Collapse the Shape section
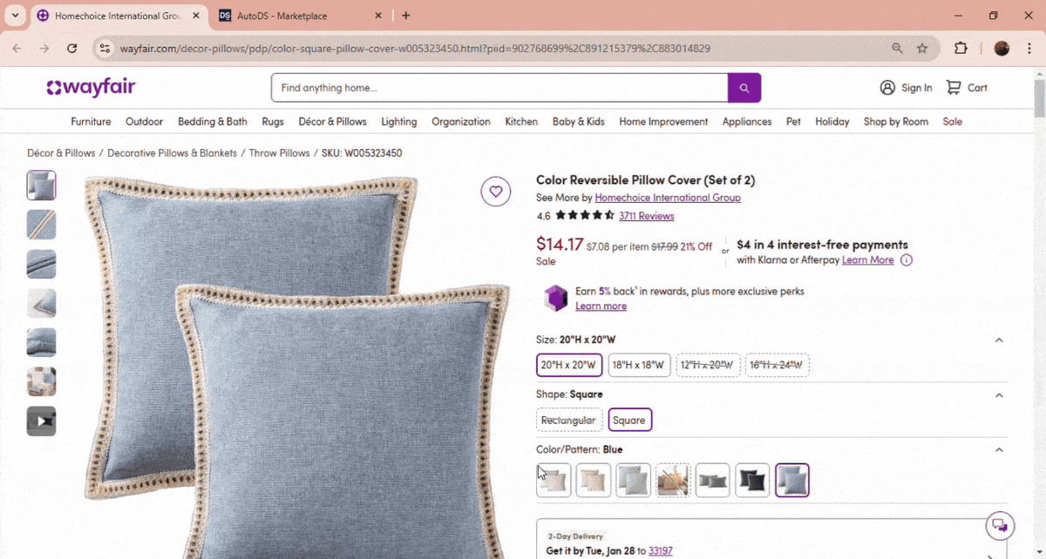Viewport: 1046px width, 559px height. pyautogui.click(x=999, y=394)
